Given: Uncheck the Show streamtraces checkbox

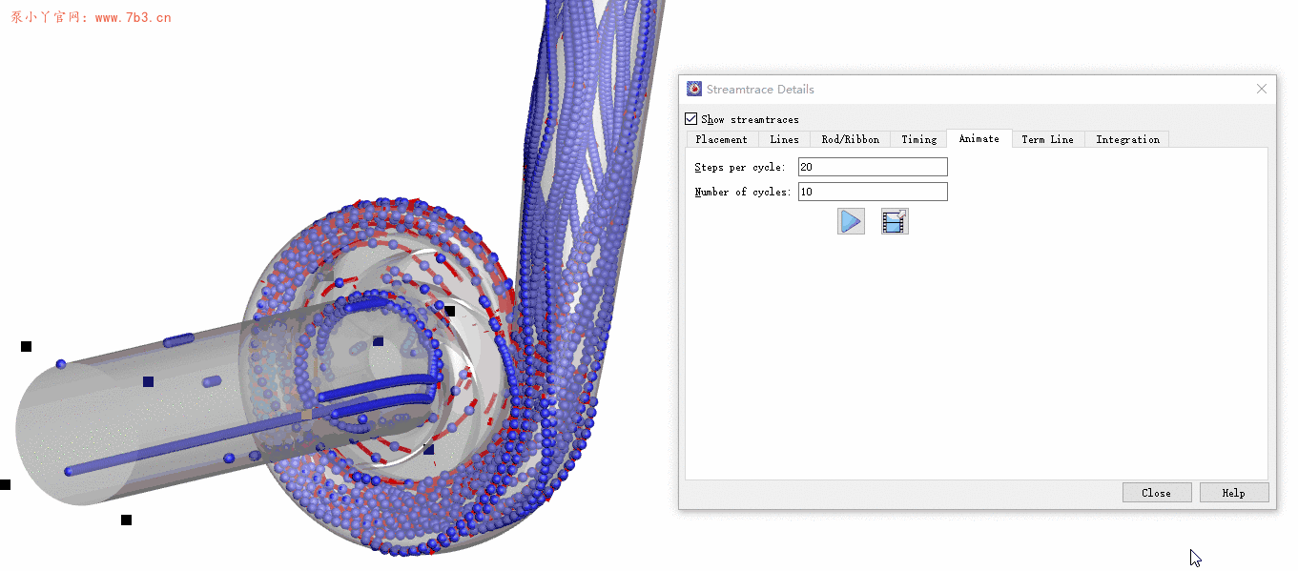Looking at the screenshot, I should point(691,119).
